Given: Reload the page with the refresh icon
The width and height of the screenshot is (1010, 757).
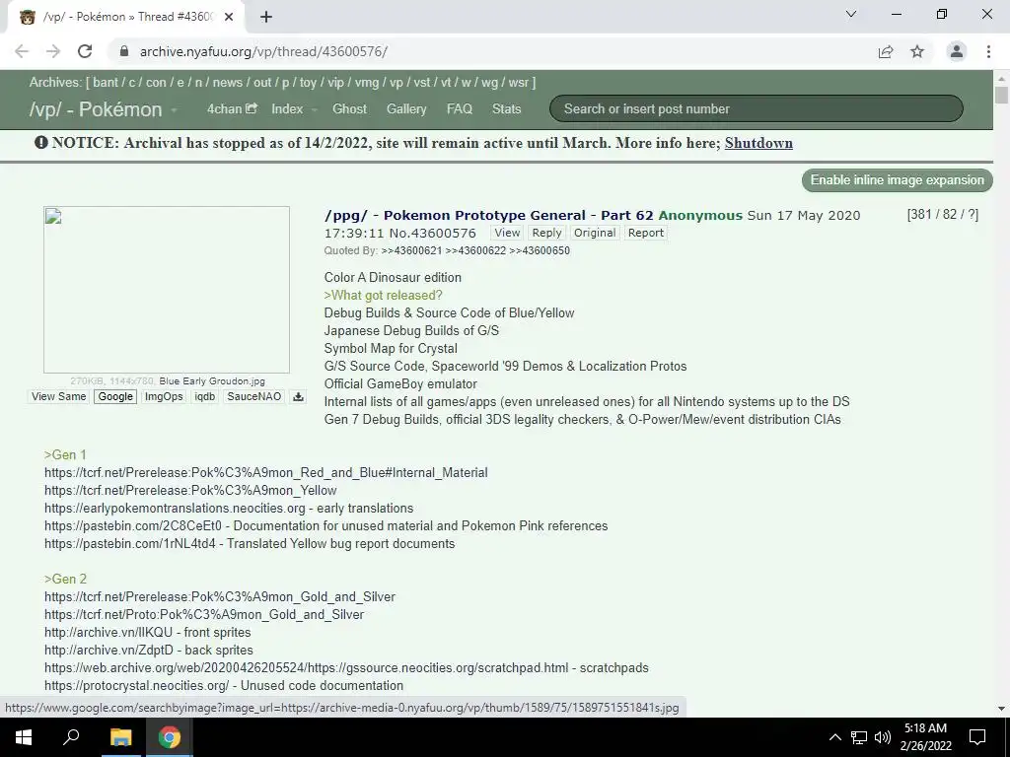Looking at the screenshot, I should (85, 51).
